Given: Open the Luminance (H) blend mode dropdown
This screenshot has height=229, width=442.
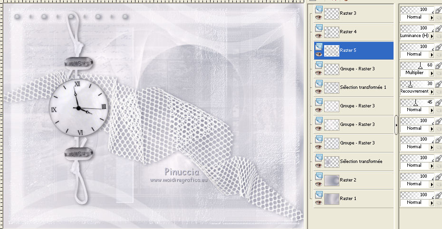Looking at the screenshot, I should [x=432, y=36].
